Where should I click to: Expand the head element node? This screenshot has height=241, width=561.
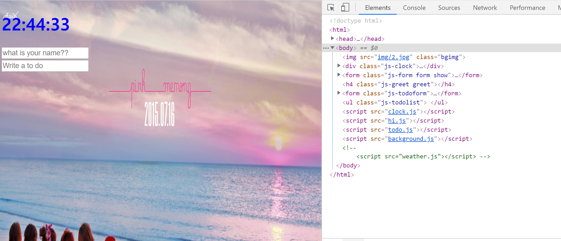(332, 38)
